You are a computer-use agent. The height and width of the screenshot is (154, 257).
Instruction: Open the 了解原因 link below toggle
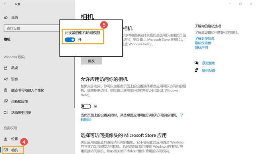point(86,120)
